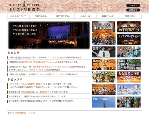Image resolution: width=149 pixels, height=114 pixels.
Task: Follow the クリスマスの様々な行事 link
Action: pos(59,57)
